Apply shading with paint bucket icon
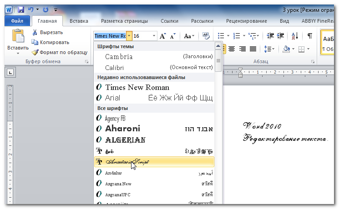 (286, 49)
